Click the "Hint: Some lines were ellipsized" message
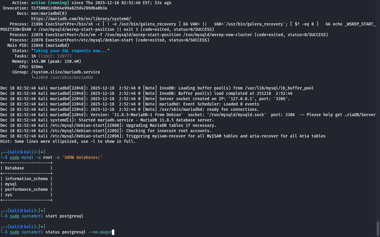 [x=68, y=141]
